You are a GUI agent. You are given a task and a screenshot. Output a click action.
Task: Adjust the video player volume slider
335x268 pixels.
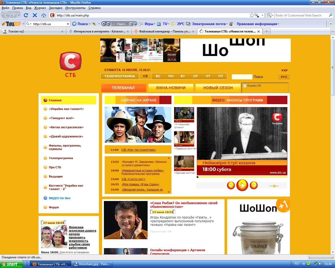[274, 186]
